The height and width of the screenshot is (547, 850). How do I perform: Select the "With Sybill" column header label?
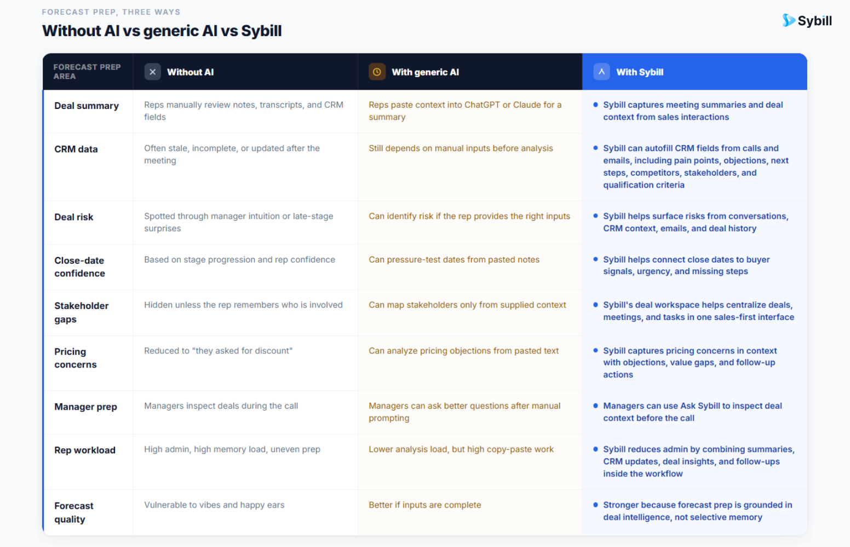click(x=640, y=72)
